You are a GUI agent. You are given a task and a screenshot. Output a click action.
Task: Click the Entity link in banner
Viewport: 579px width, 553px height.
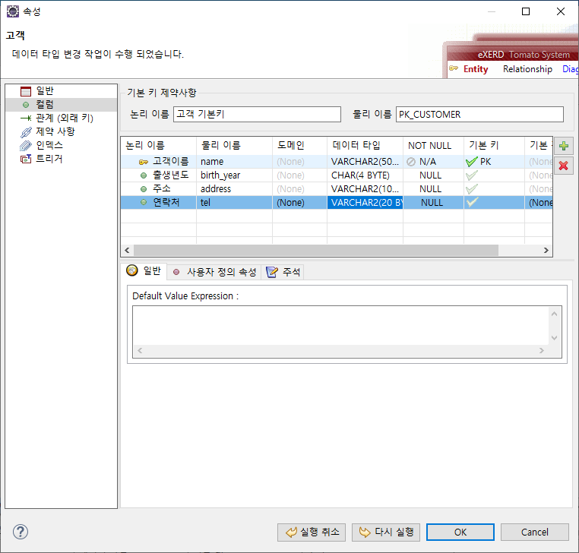coord(476,69)
